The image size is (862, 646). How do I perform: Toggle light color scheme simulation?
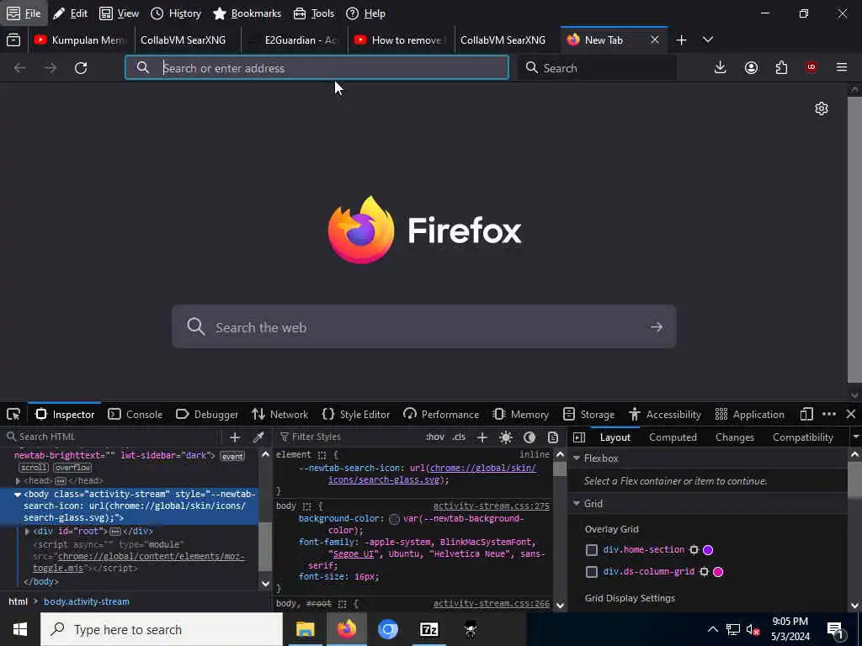(506, 437)
